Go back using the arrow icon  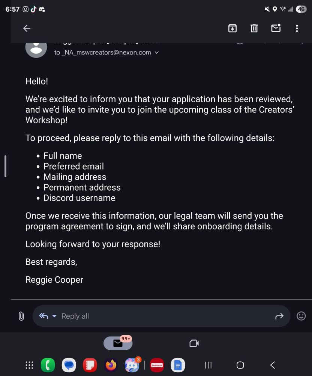click(27, 28)
